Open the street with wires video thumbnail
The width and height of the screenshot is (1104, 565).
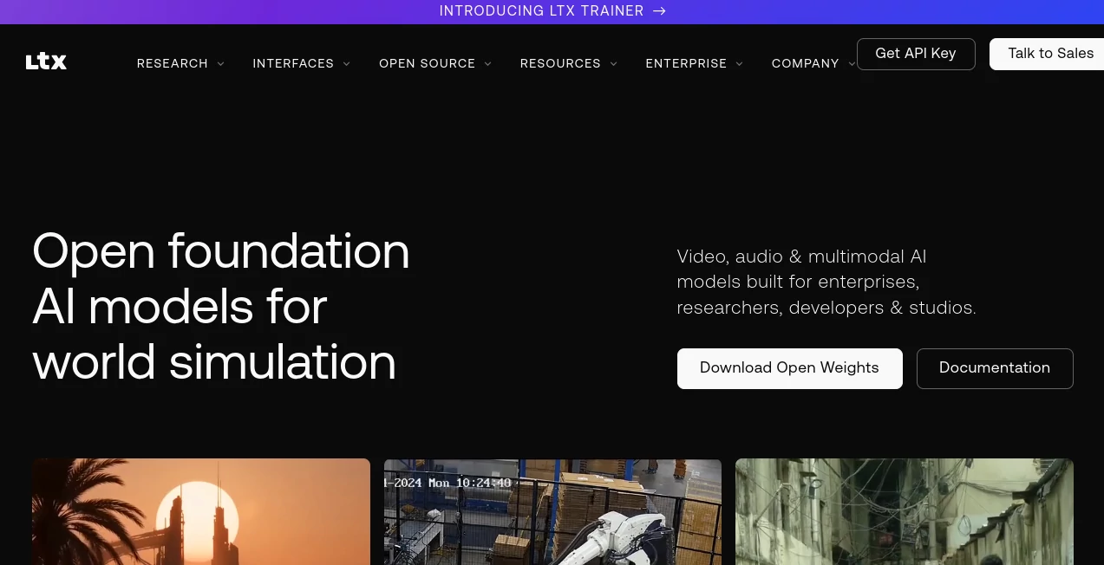coord(905,511)
